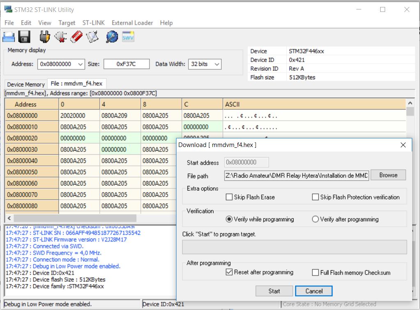Click the ST-LINK SN log line
The image size is (420, 310).
coord(73,233)
